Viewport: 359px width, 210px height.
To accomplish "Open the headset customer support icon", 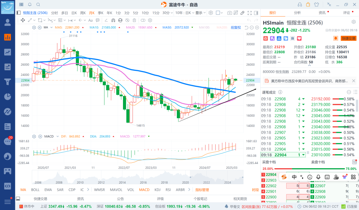I will 300,5.
